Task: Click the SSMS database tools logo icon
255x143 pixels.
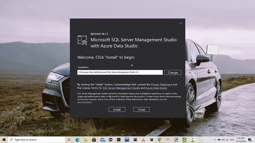Action: [x=82, y=40]
